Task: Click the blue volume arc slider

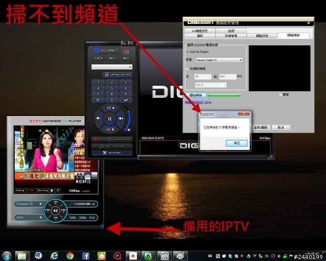Action: coord(128,120)
